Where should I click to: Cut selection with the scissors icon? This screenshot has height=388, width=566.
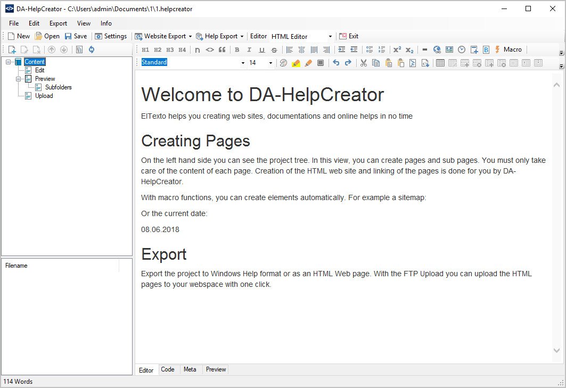[x=364, y=63]
